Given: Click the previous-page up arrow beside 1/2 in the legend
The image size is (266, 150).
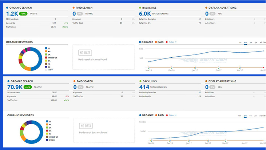Looking at the screenshot, I should [46, 69].
